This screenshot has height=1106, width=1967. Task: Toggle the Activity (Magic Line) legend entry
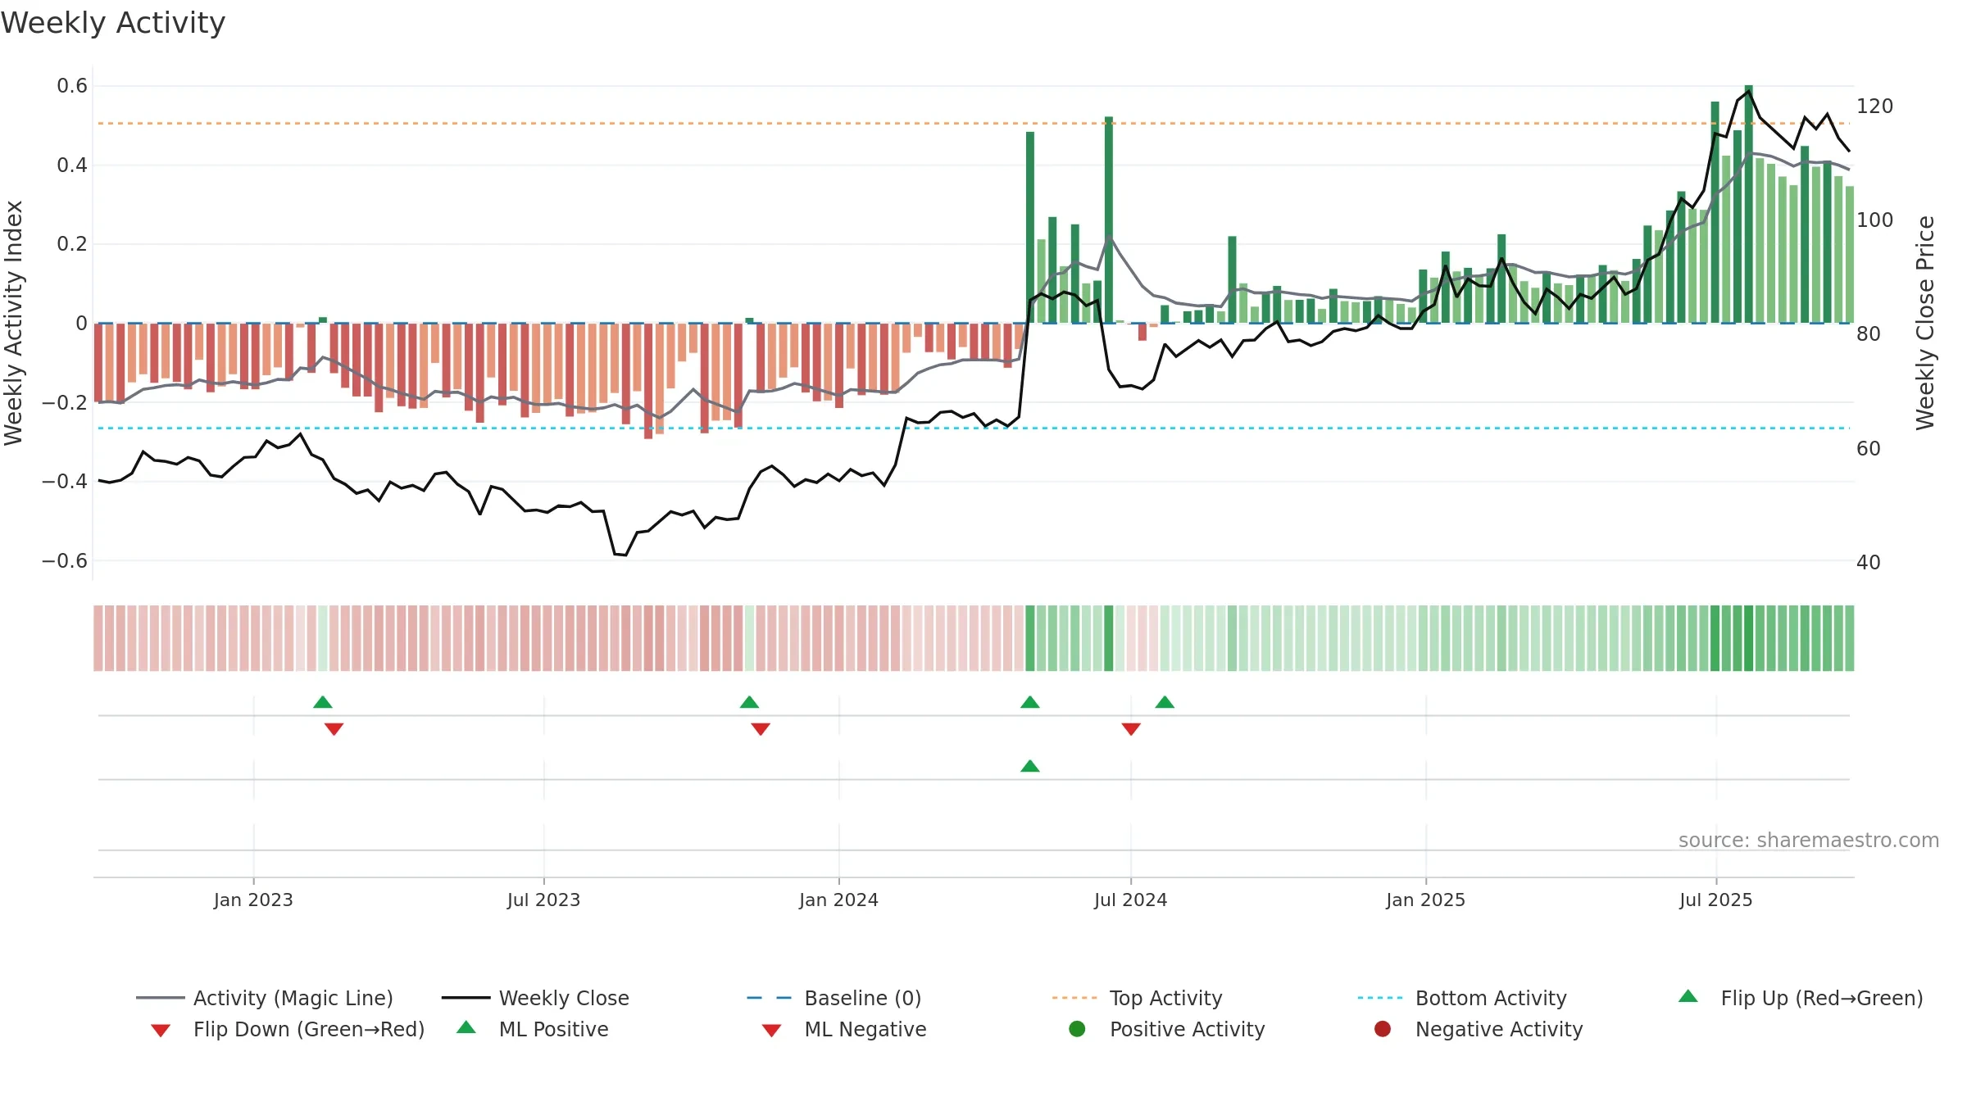(x=265, y=998)
